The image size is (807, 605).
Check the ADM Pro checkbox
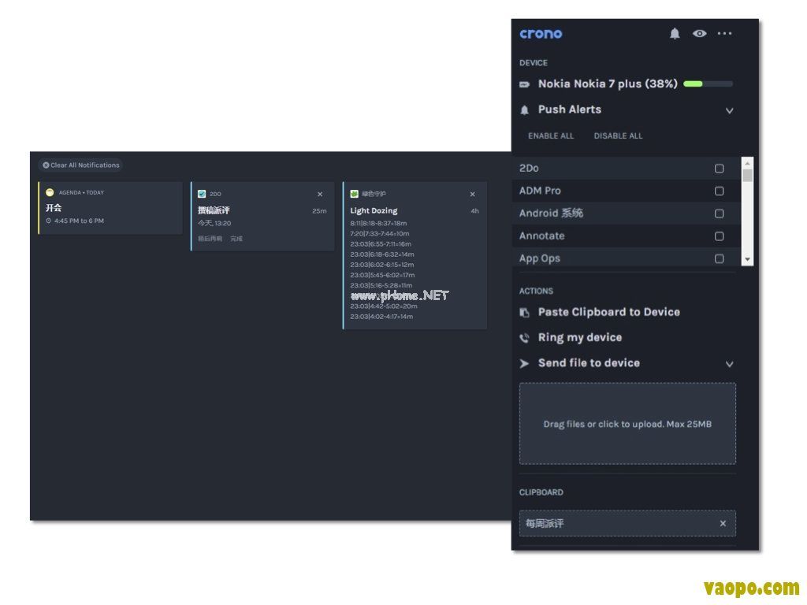click(719, 191)
